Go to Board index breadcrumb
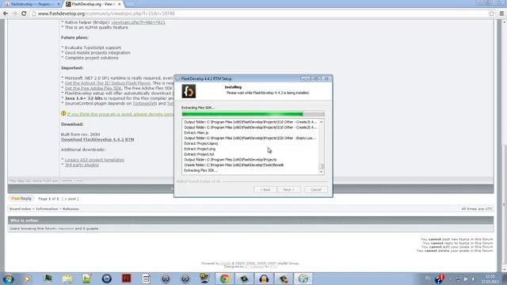Image resolution: width=507 pixels, height=285 pixels. [x=20, y=209]
